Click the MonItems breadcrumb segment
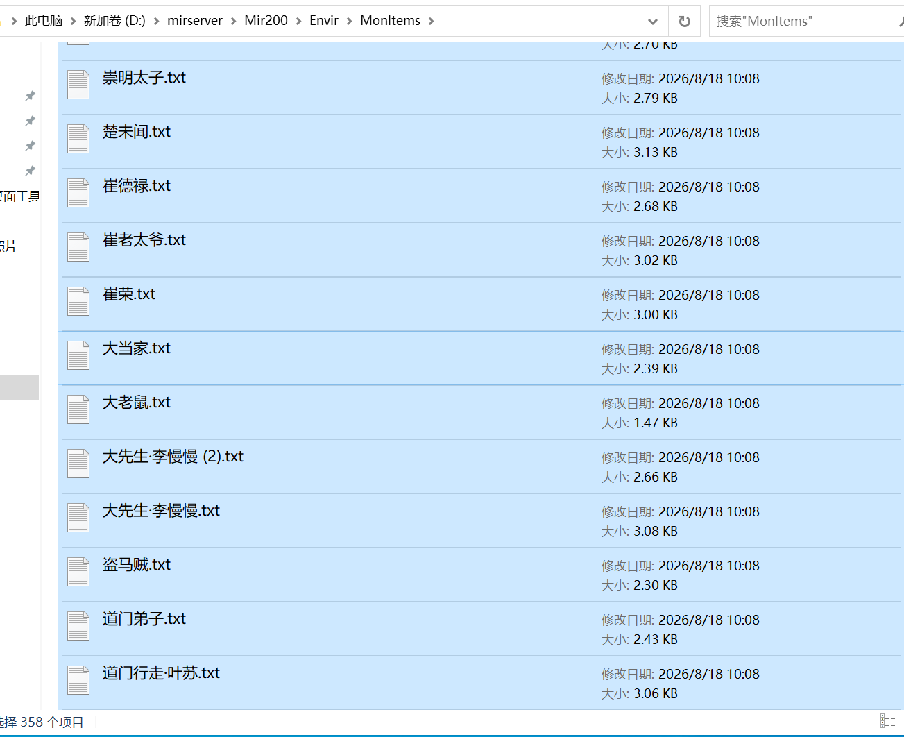This screenshot has height=737, width=904. tap(390, 21)
